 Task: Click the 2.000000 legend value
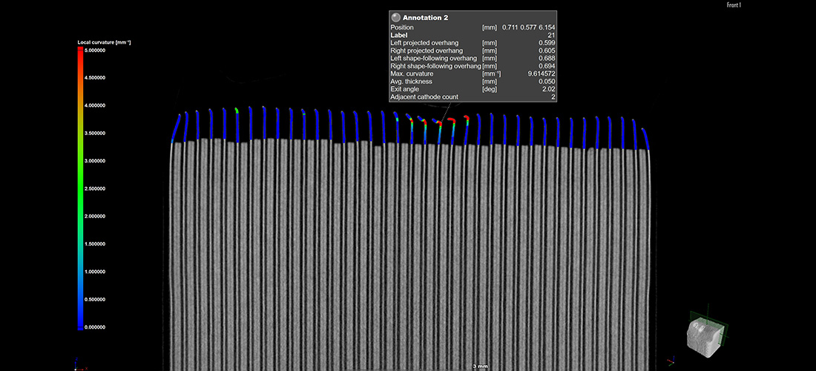click(95, 217)
